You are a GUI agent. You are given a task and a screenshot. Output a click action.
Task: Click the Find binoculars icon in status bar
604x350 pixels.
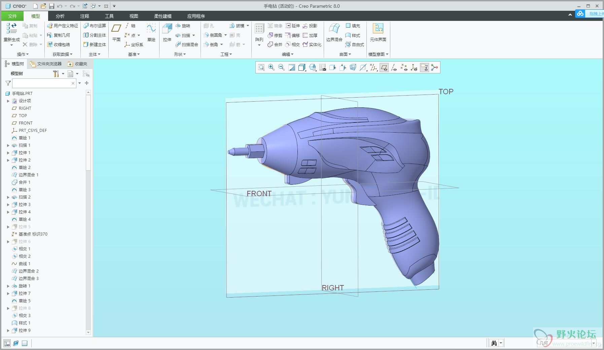tap(494, 343)
